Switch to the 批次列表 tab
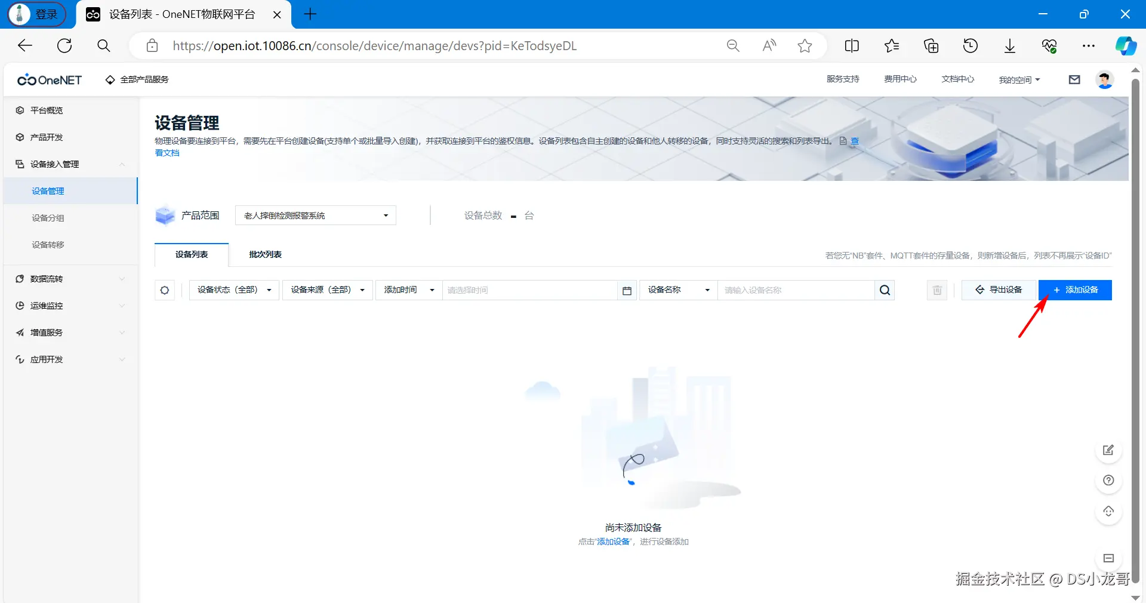The width and height of the screenshot is (1146, 603). (265, 254)
